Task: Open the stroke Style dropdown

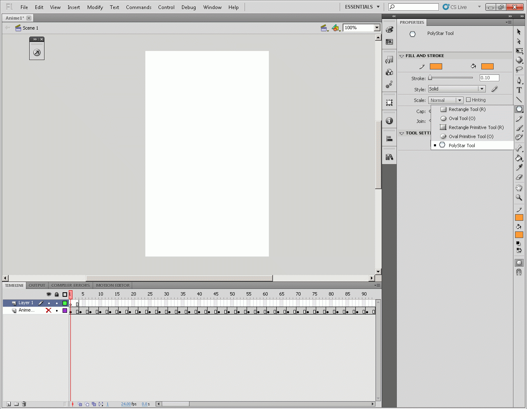Action: coord(457,89)
